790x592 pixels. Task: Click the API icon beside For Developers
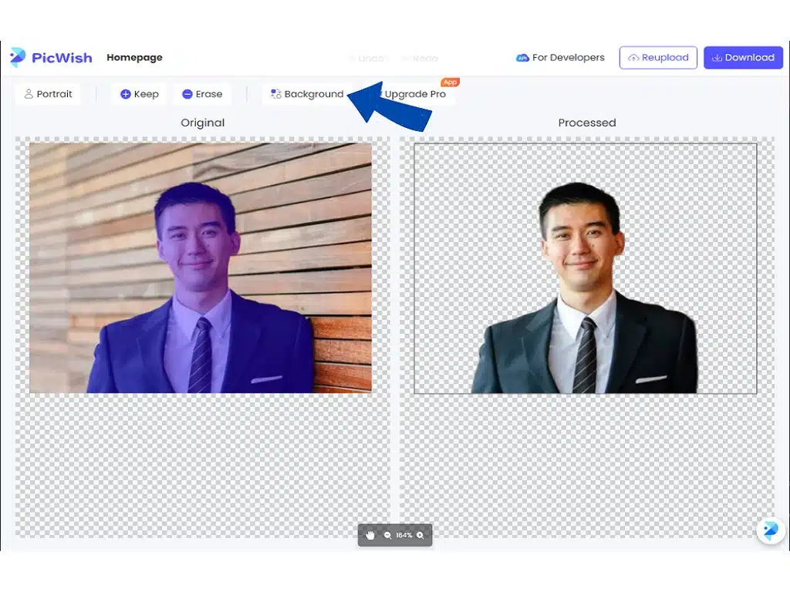click(x=523, y=57)
